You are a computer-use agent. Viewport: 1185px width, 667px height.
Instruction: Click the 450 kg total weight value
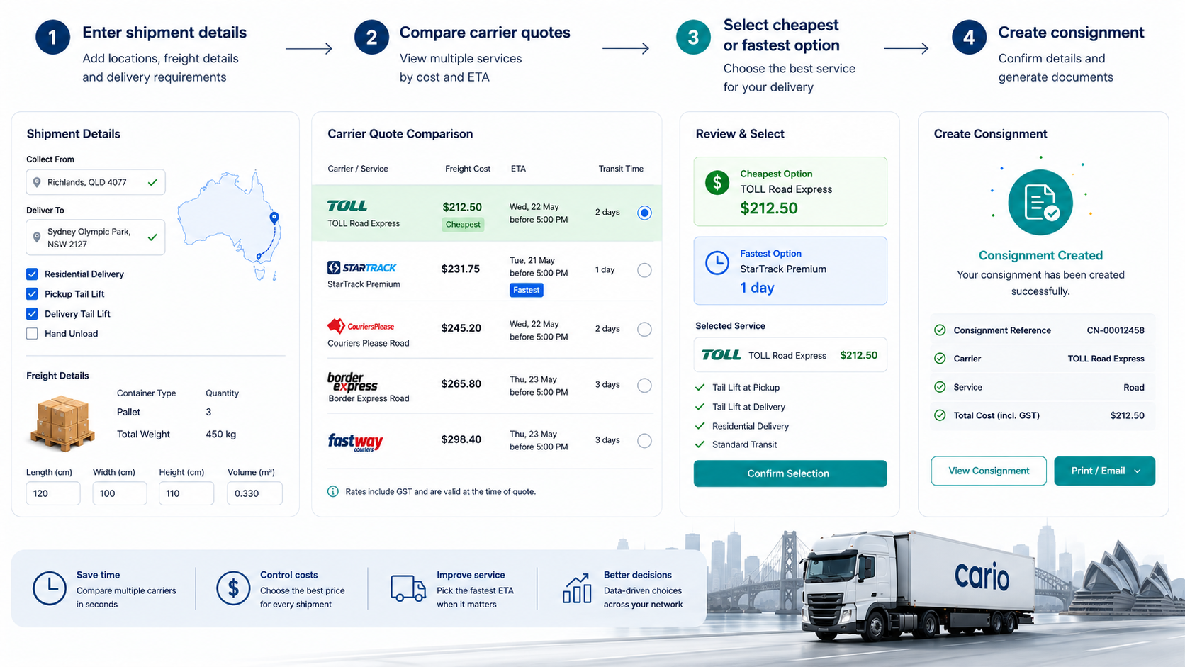221,435
